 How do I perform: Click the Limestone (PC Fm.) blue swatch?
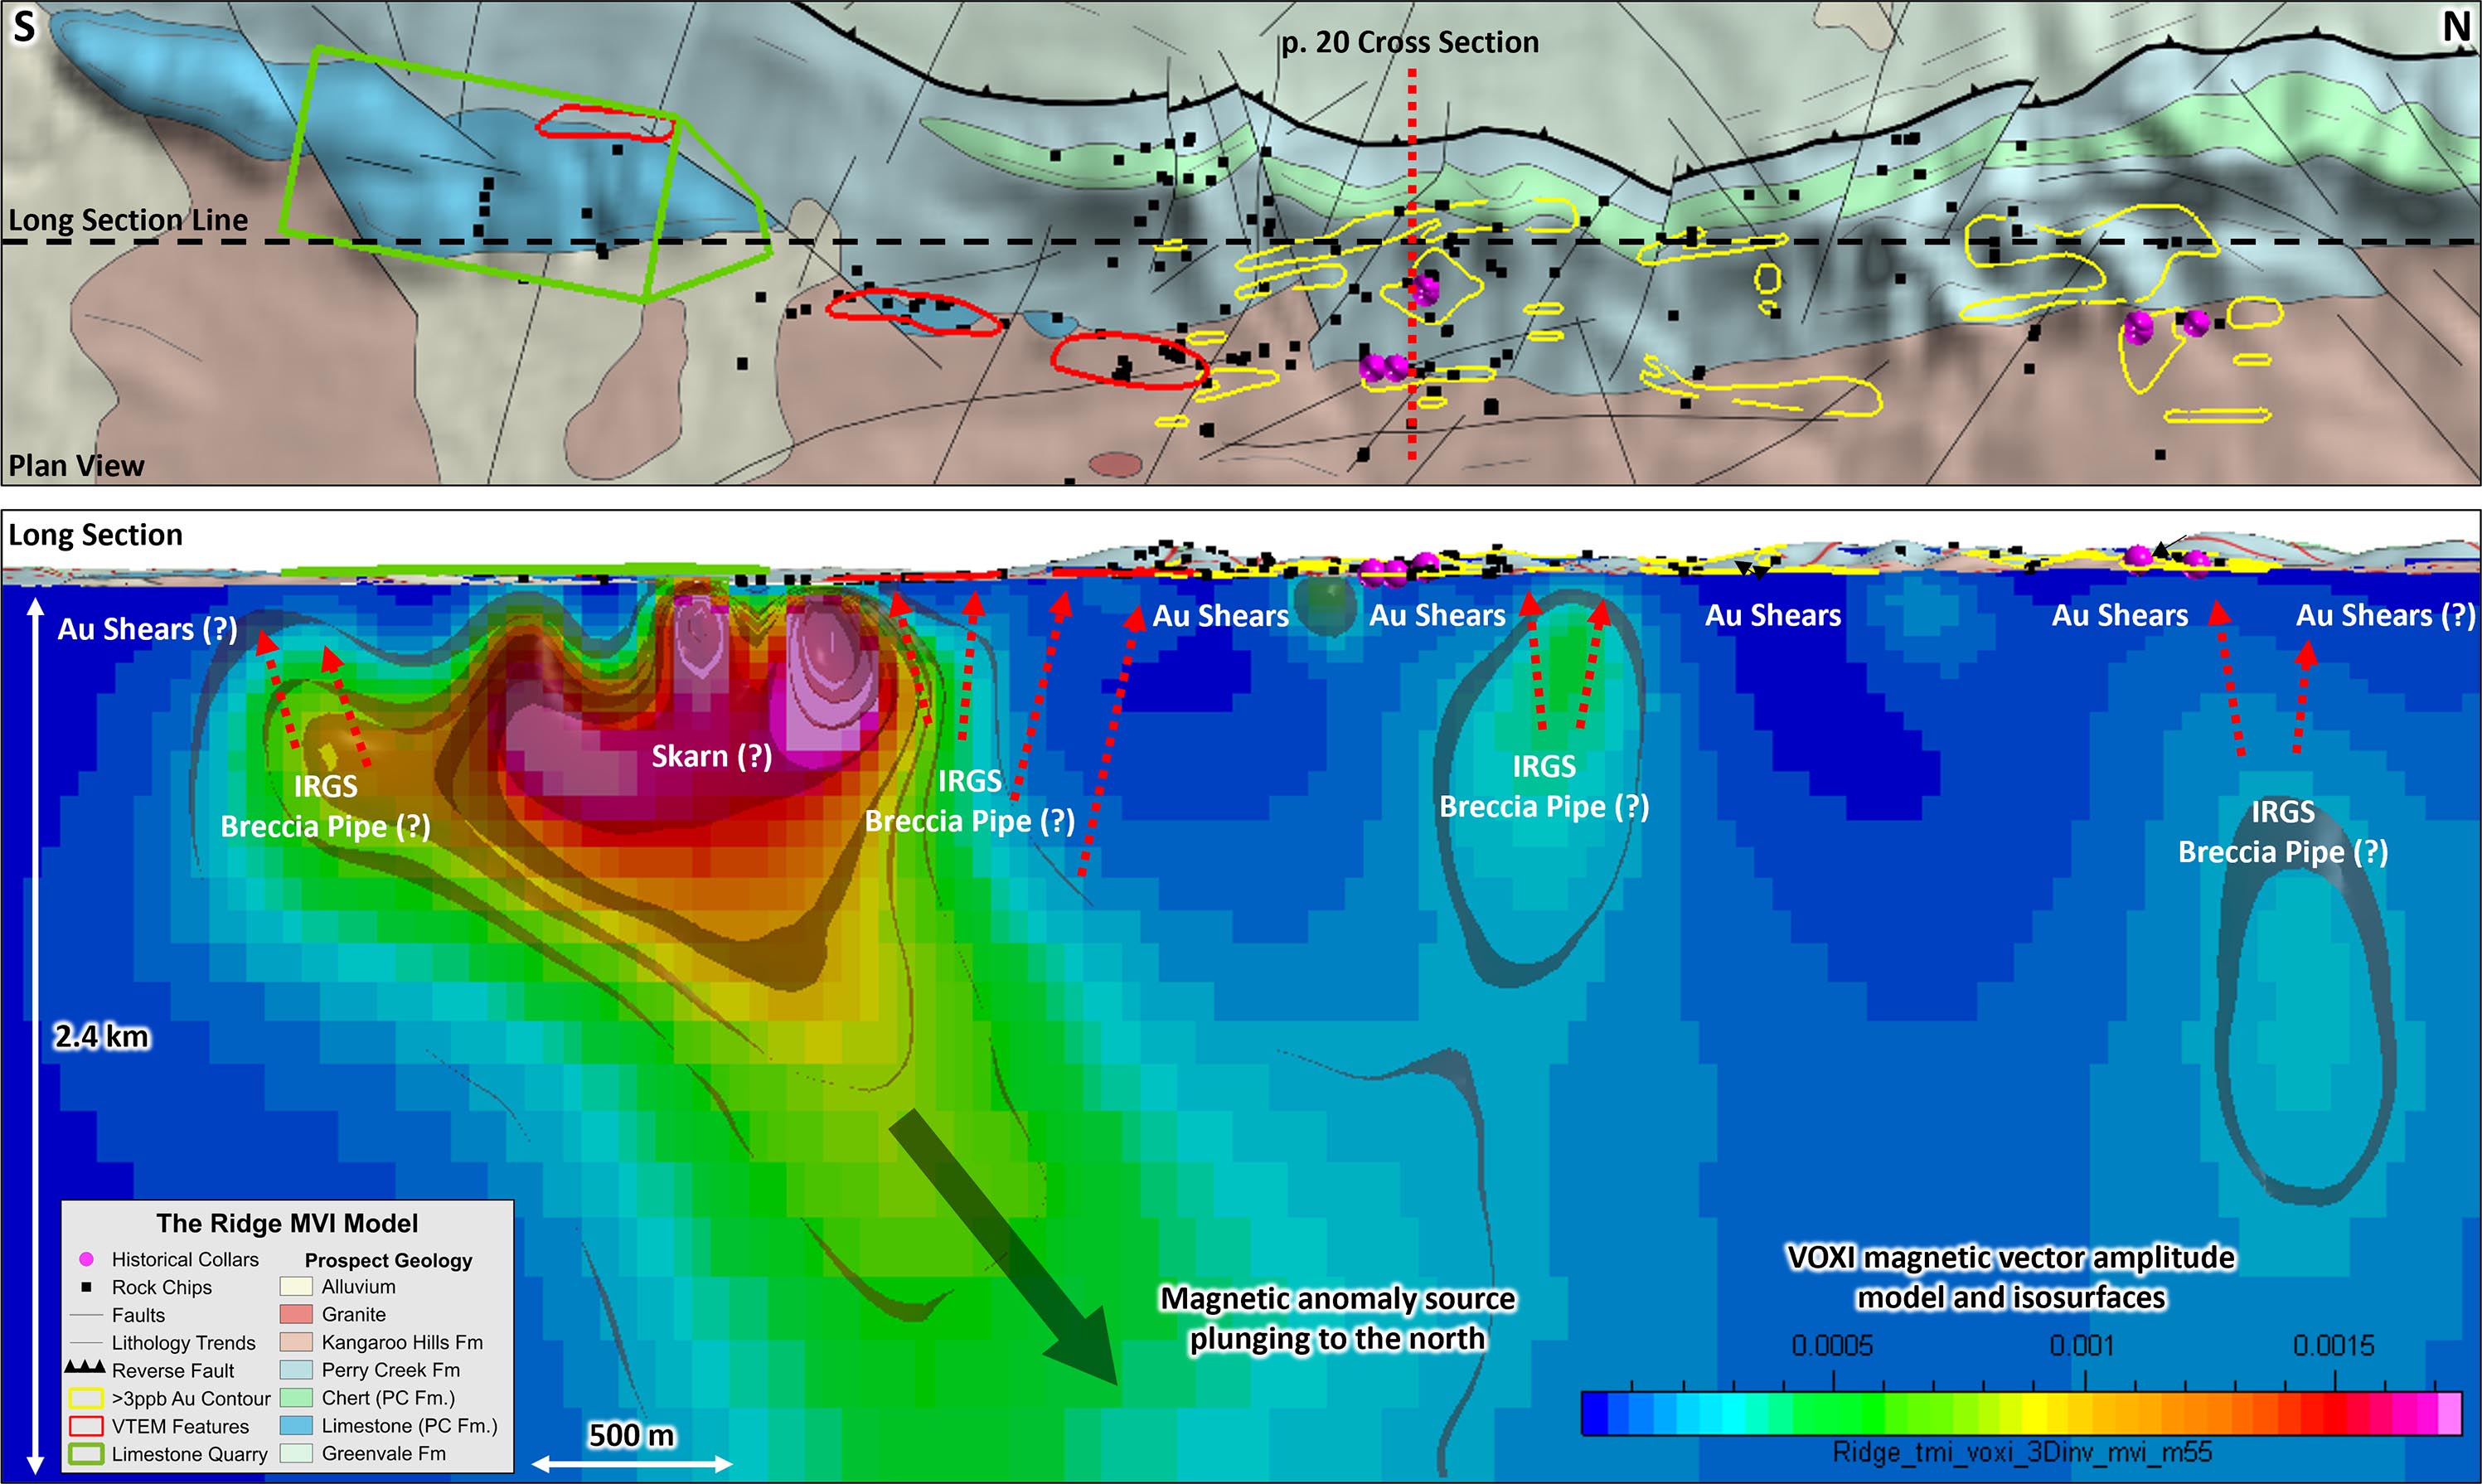(x=296, y=1425)
